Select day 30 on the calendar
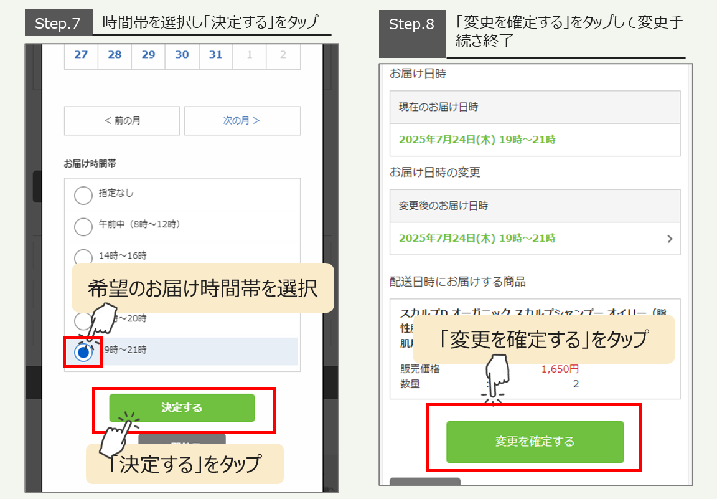This screenshot has height=499, width=717. click(182, 55)
